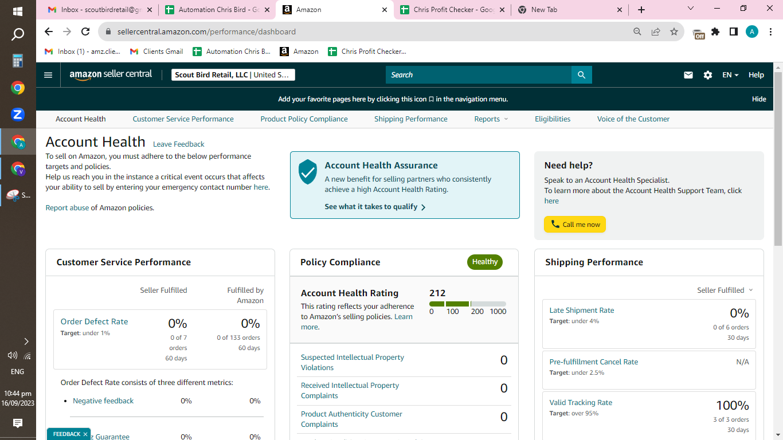Click the taskbar volume icon

pyautogui.click(x=13, y=355)
